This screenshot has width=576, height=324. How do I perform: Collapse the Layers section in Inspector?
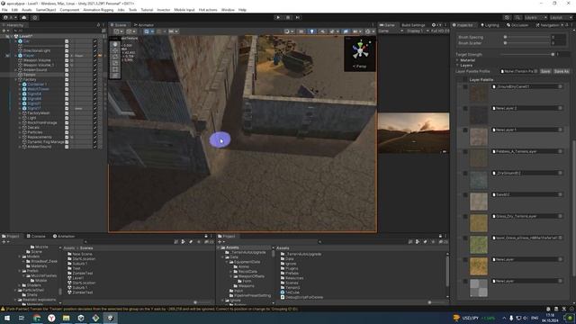click(x=458, y=66)
